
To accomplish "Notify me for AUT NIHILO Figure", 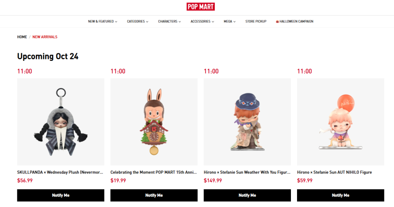I will (x=341, y=195).
